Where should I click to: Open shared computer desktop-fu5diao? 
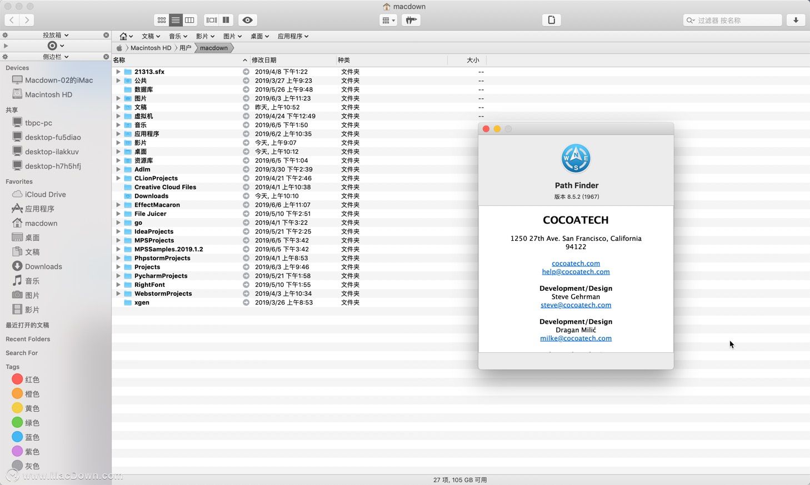[x=47, y=137]
